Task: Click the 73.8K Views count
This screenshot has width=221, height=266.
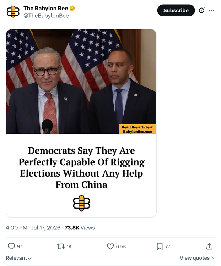Action: [x=80, y=228]
